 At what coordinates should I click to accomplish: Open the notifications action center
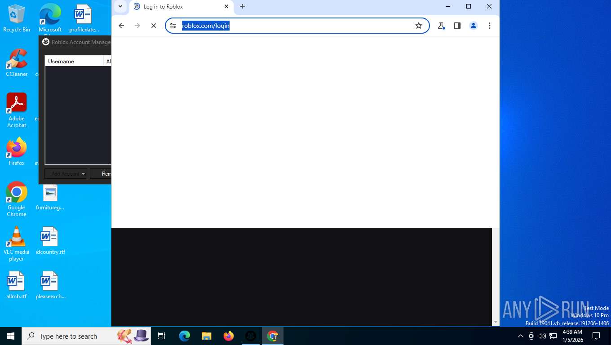596,336
